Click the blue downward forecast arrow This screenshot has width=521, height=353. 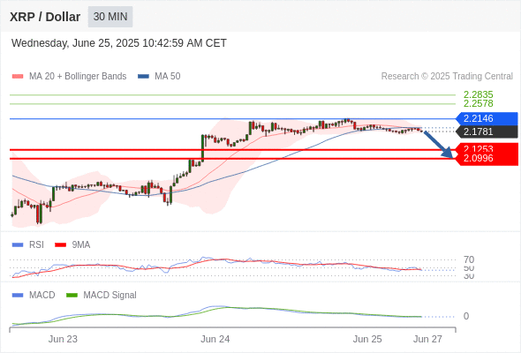[438, 145]
